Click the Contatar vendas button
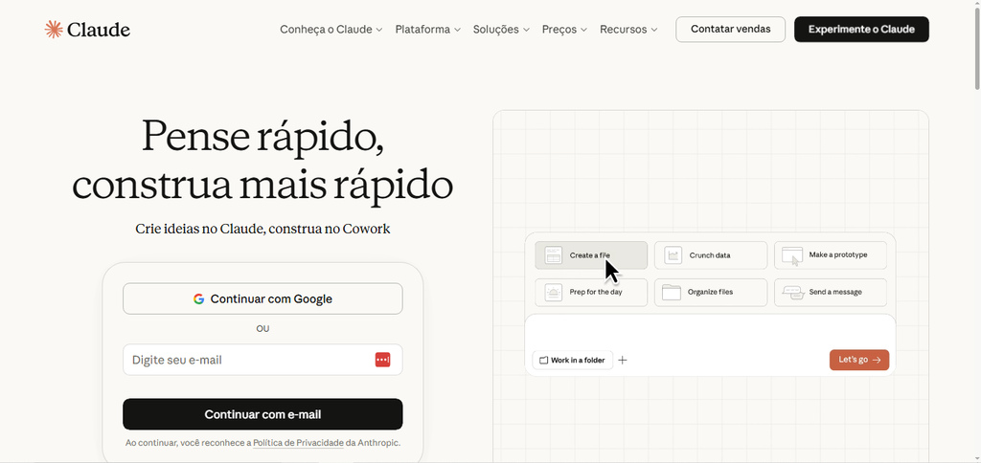The image size is (981, 463). (x=730, y=30)
